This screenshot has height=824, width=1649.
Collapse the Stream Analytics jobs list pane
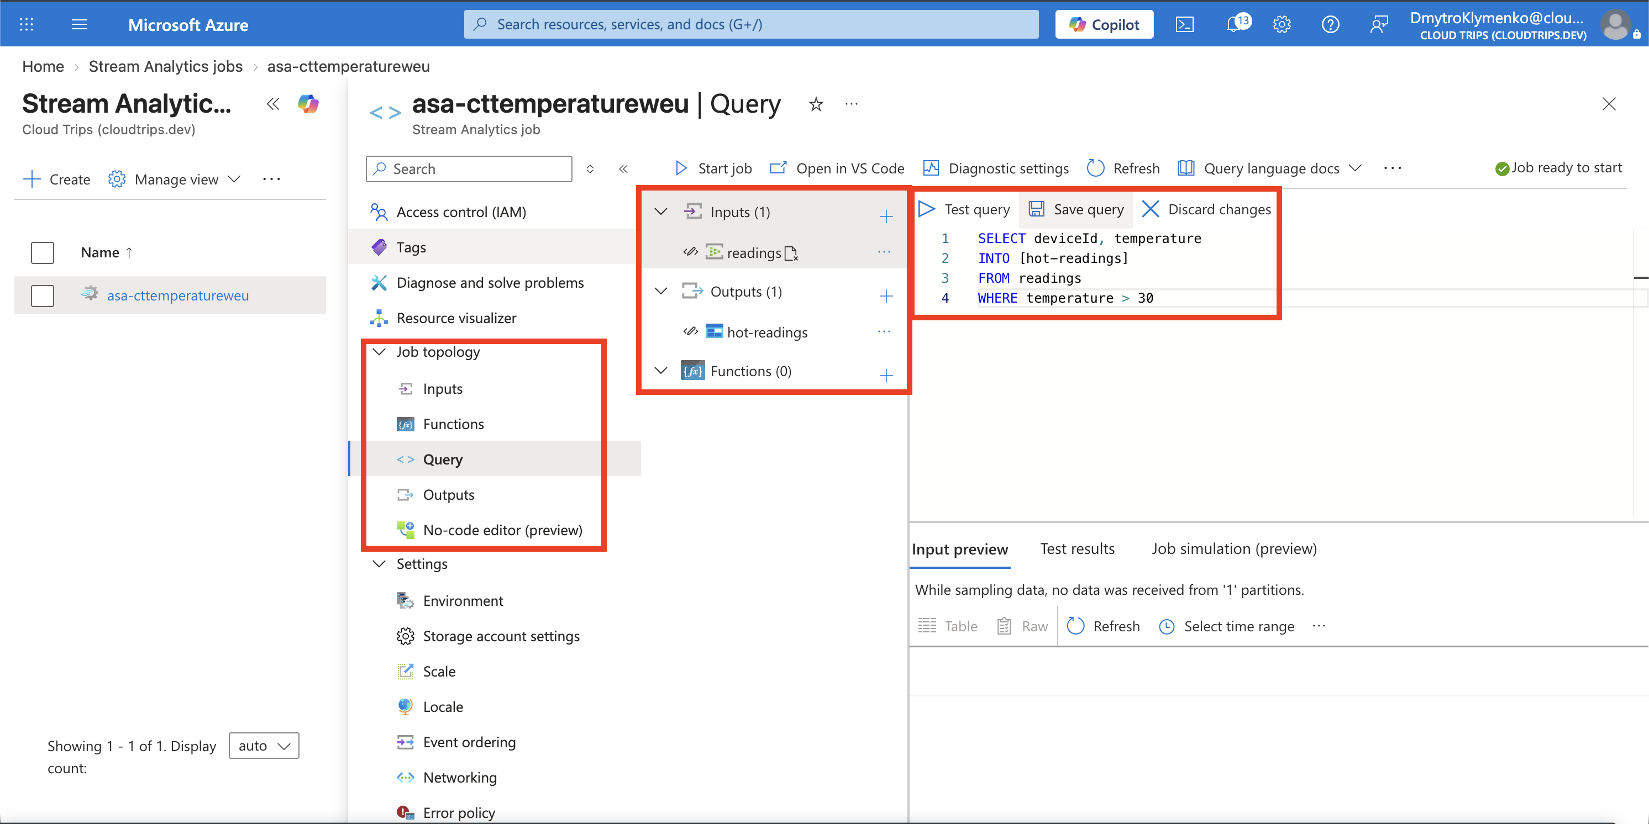[x=274, y=104]
